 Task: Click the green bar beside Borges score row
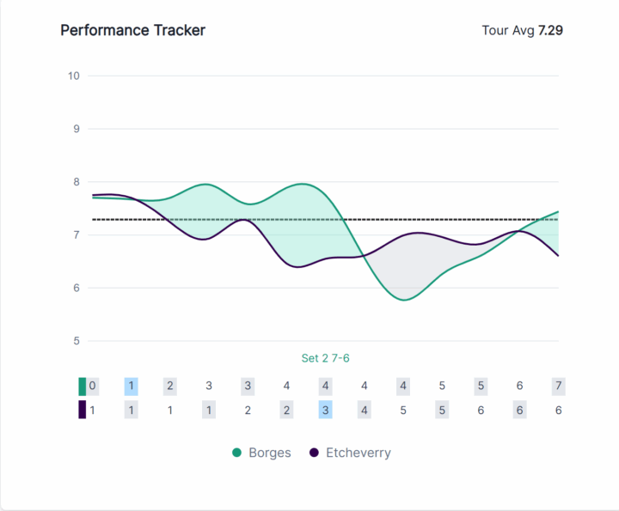point(83,386)
